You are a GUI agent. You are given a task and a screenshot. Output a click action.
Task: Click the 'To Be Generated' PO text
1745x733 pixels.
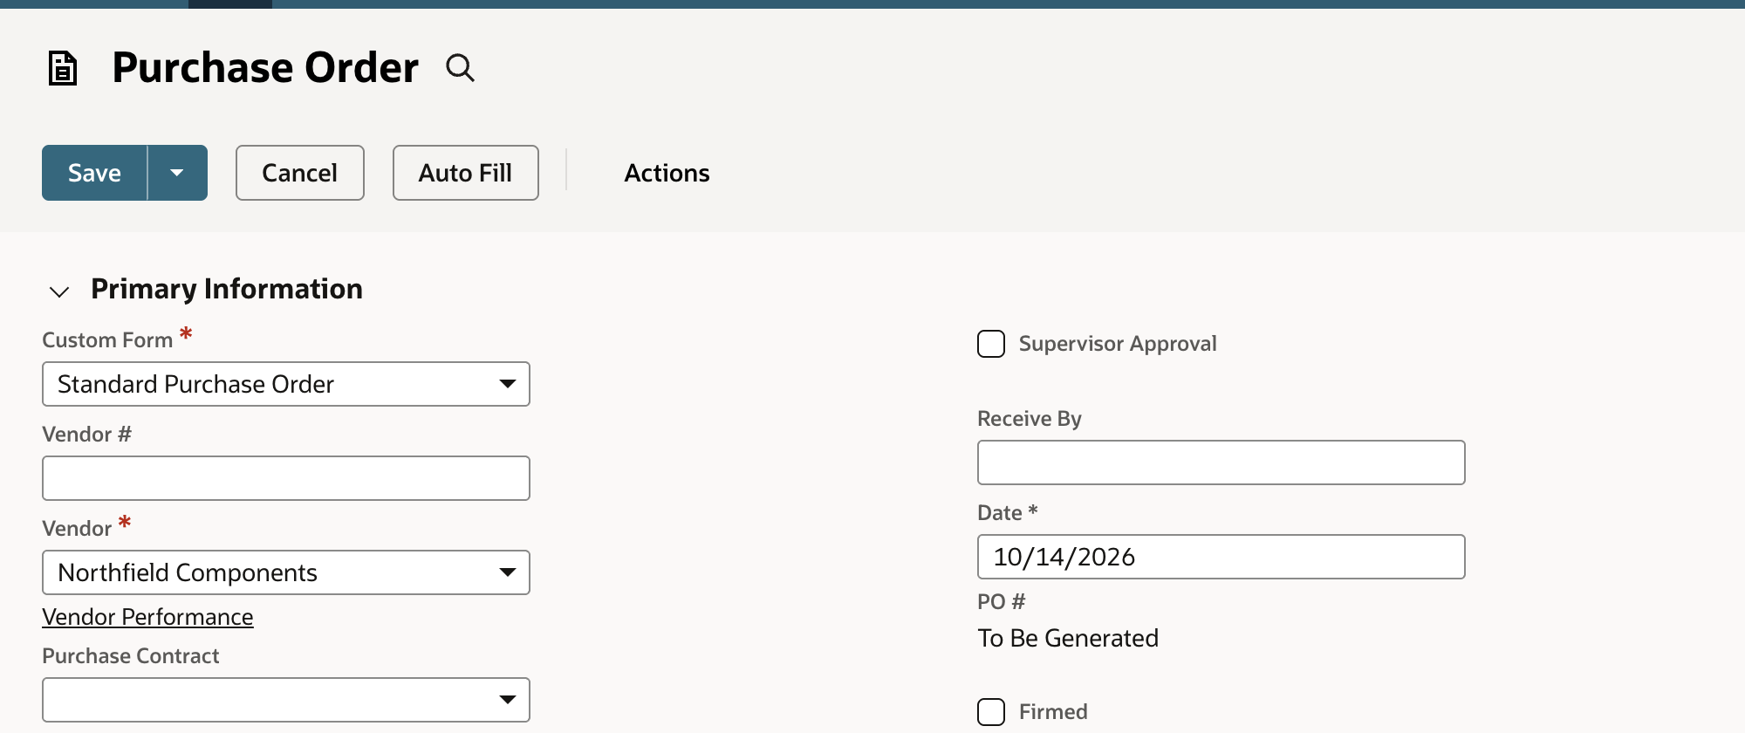coord(1068,638)
